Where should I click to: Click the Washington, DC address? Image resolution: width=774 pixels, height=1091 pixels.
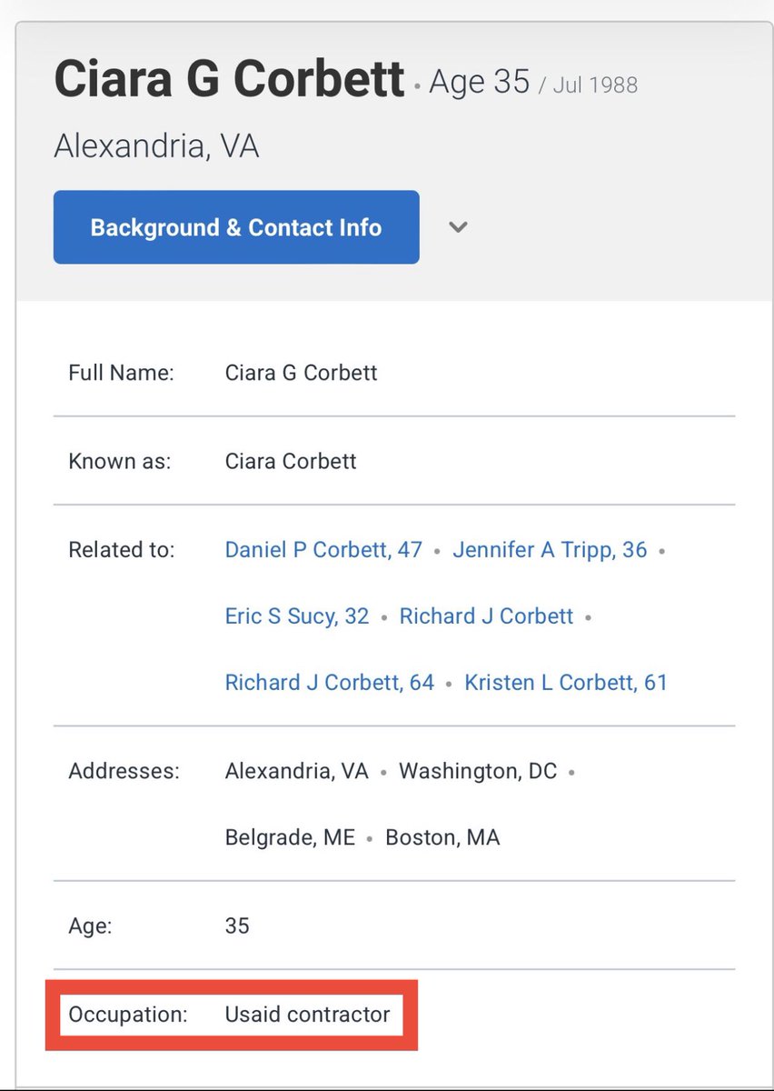(x=478, y=772)
